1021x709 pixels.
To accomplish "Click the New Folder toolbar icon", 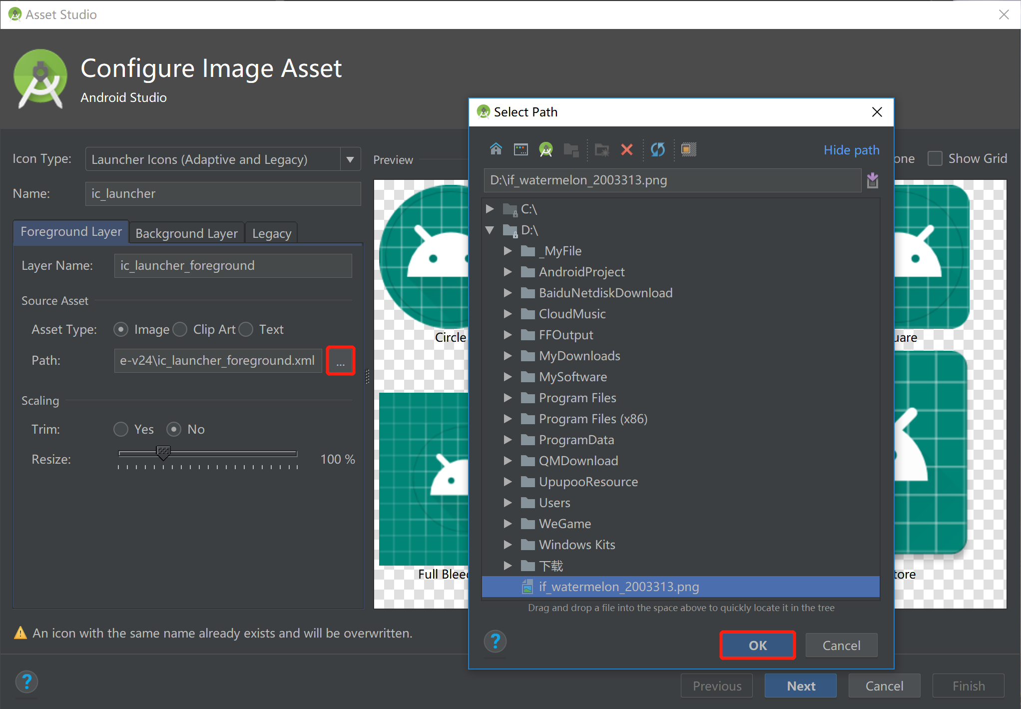I will 602,149.
